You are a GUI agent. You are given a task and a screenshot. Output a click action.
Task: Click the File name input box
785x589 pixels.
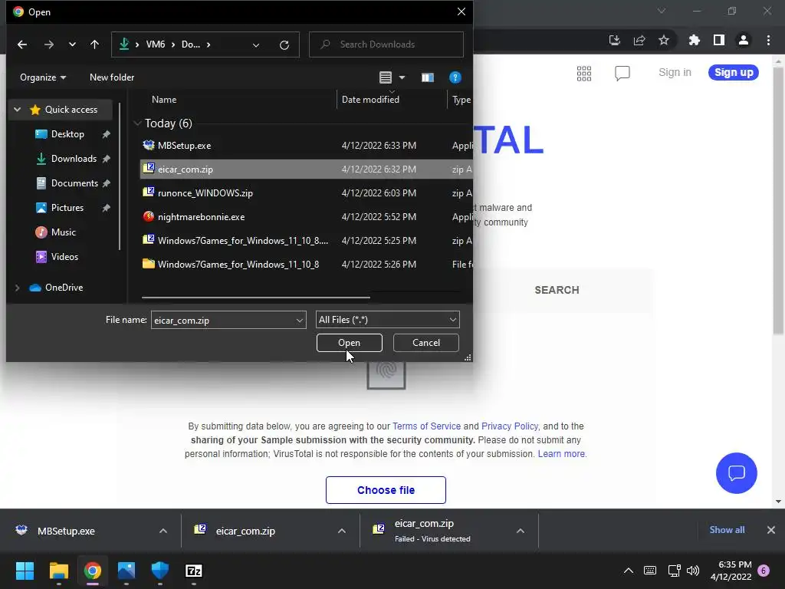(x=223, y=320)
